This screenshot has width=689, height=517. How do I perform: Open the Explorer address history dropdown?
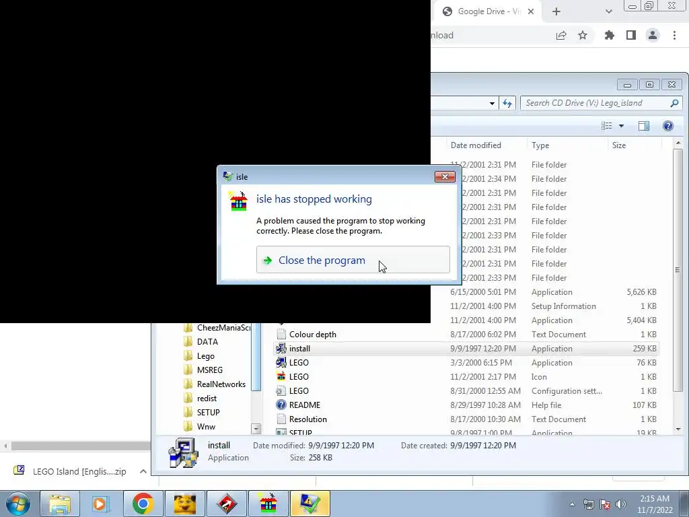pyautogui.click(x=492, y=103)
